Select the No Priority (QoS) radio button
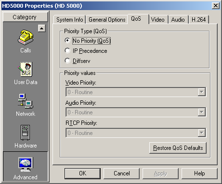The height and width of the screenshot is (184, 222). [x=67, y=40]
